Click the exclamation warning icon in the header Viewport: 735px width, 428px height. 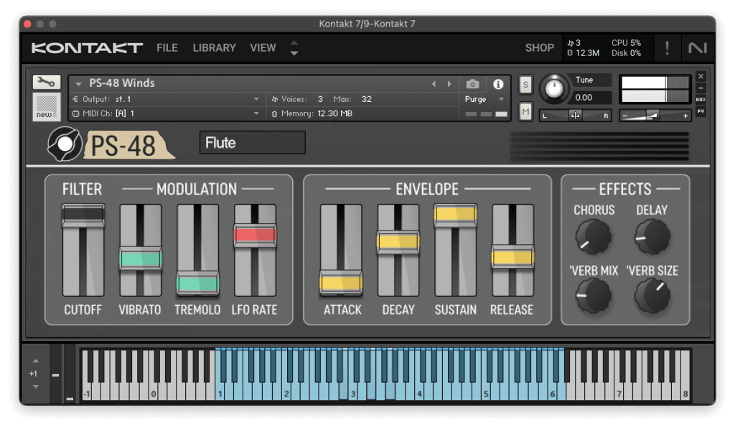tap(667, 47)
